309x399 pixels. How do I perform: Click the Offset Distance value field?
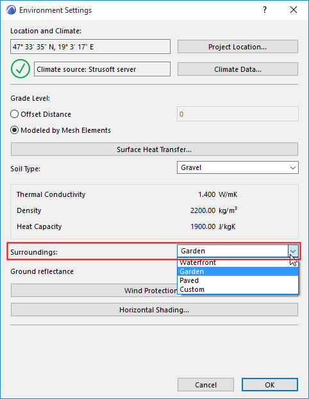click(x=238, y=114)
